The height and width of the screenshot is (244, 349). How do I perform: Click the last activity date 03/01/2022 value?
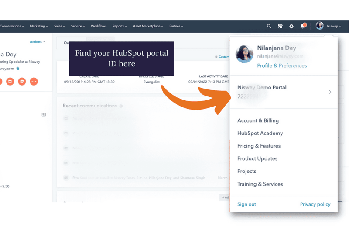pyautogui.click(x=209, y=82)
